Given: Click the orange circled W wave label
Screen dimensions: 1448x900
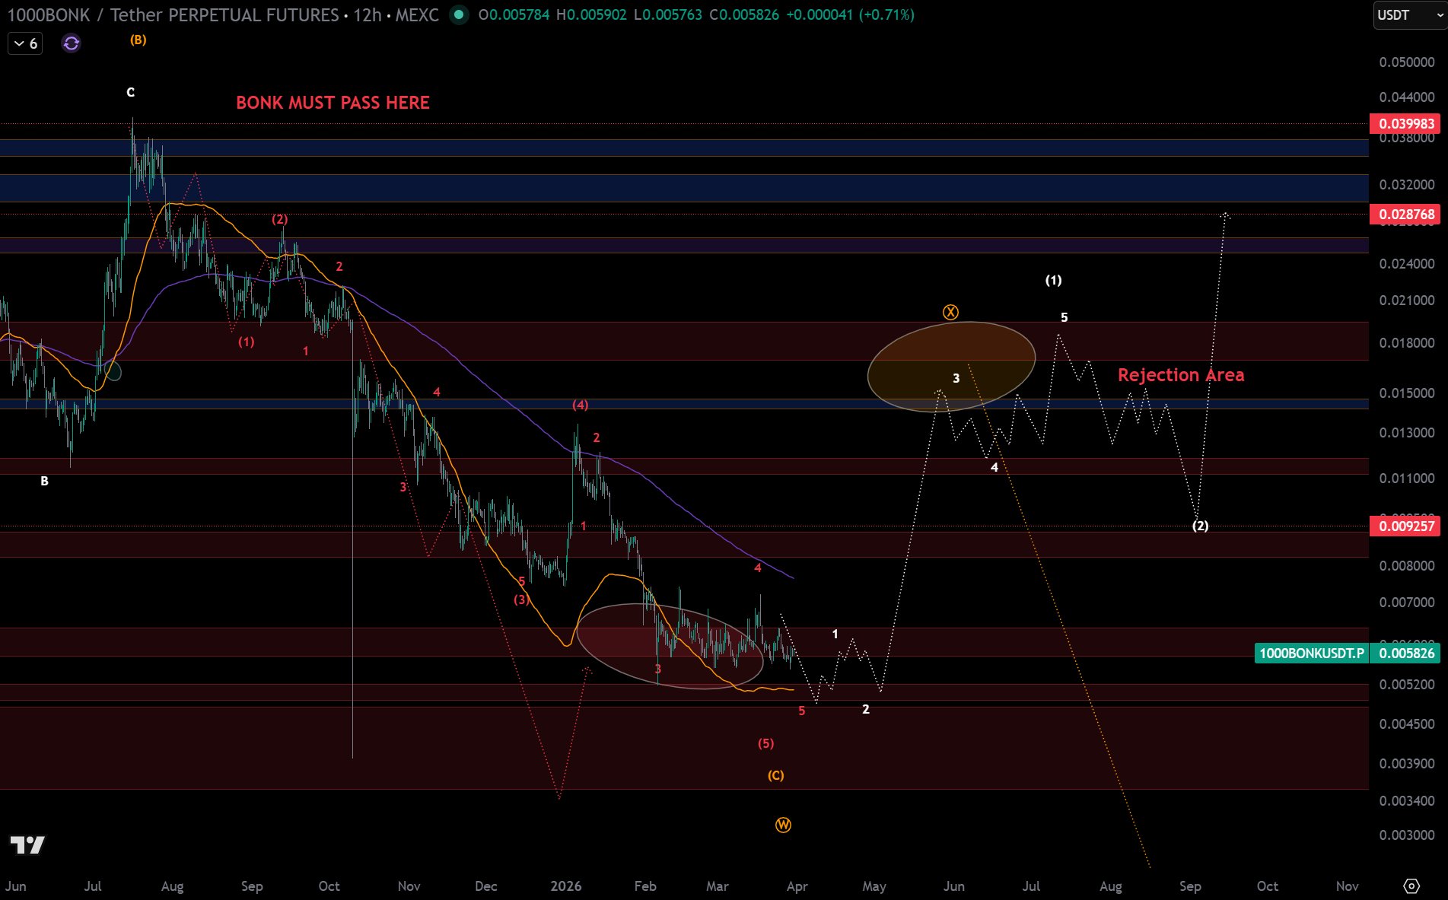Looking at the screenshot, I should (783, 825).
